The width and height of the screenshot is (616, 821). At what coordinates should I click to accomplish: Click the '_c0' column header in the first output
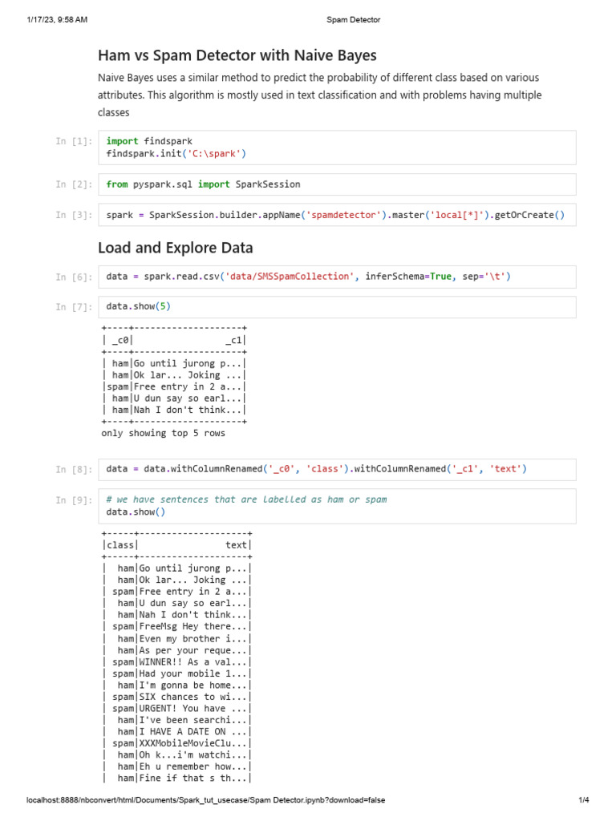[x=120, y=340]
